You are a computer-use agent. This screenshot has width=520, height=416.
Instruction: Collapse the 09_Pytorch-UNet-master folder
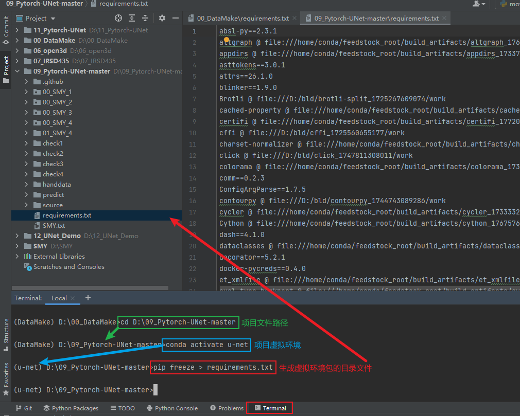(17, 71)
